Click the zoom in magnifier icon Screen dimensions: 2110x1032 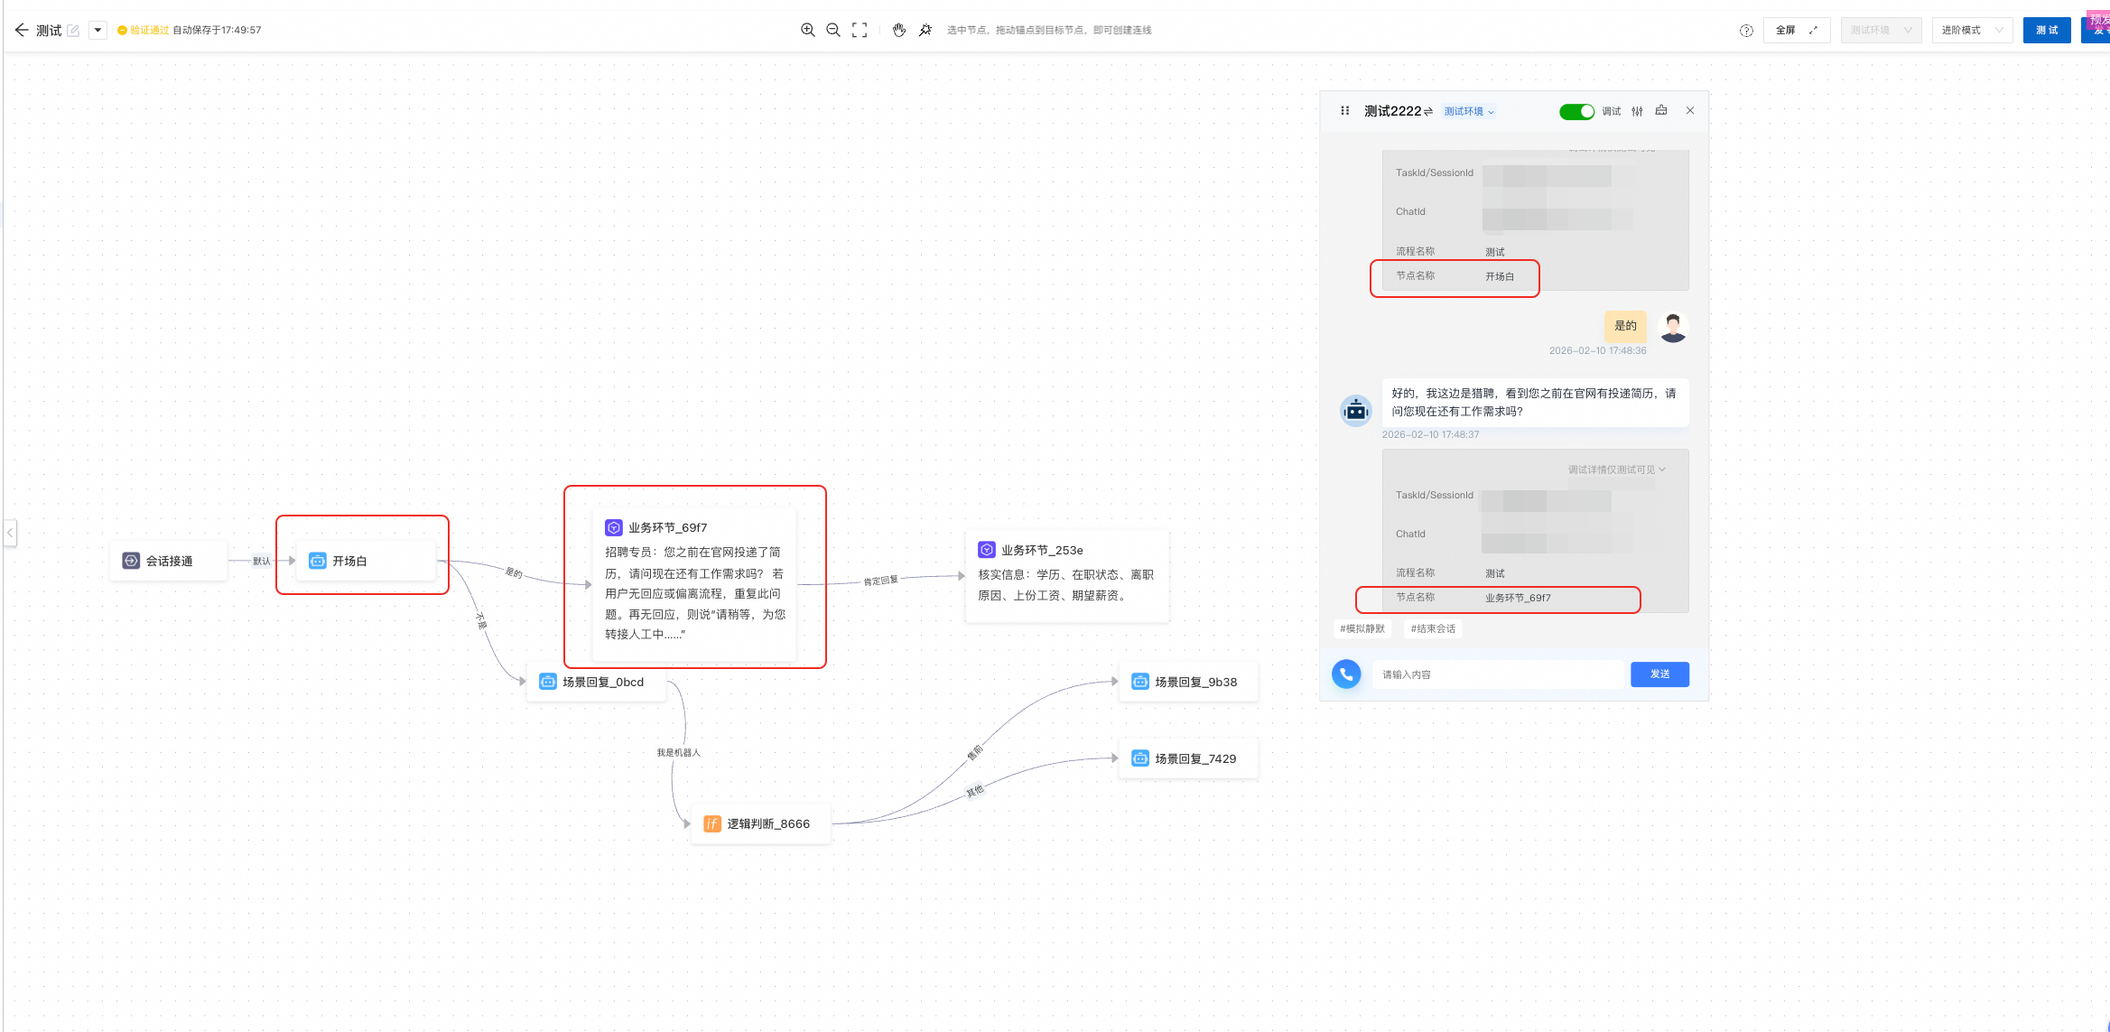(x=807, y=30)
